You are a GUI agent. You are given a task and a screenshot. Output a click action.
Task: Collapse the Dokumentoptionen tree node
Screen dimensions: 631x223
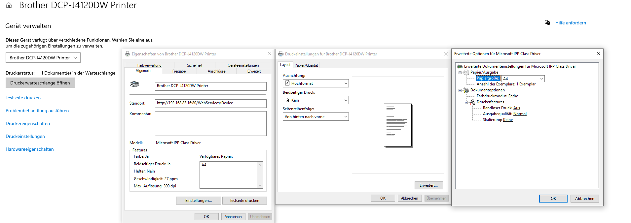[460, 90]
